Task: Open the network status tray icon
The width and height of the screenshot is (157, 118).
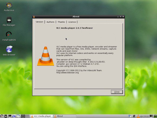Action: [x=130, y=116]
